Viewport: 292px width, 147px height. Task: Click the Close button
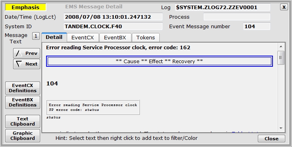pos(271,139)
